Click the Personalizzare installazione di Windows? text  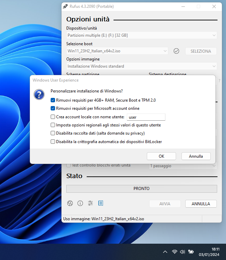(x=87, y=91)
